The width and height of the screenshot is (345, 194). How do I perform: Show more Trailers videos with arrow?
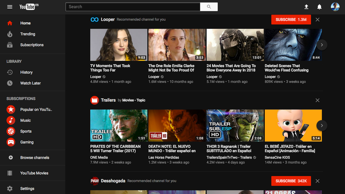(322, 125)
